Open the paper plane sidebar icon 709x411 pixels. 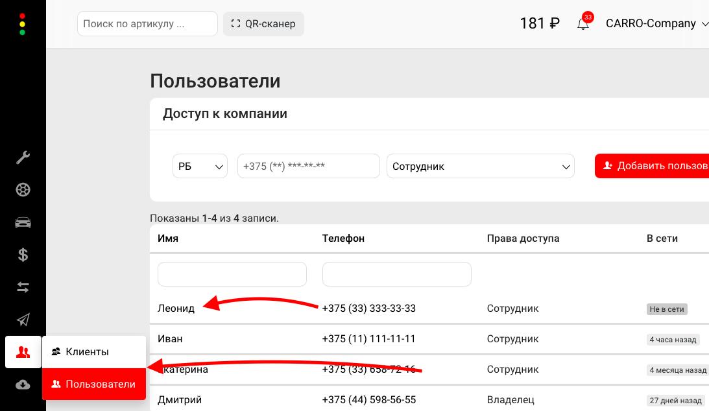23,320
